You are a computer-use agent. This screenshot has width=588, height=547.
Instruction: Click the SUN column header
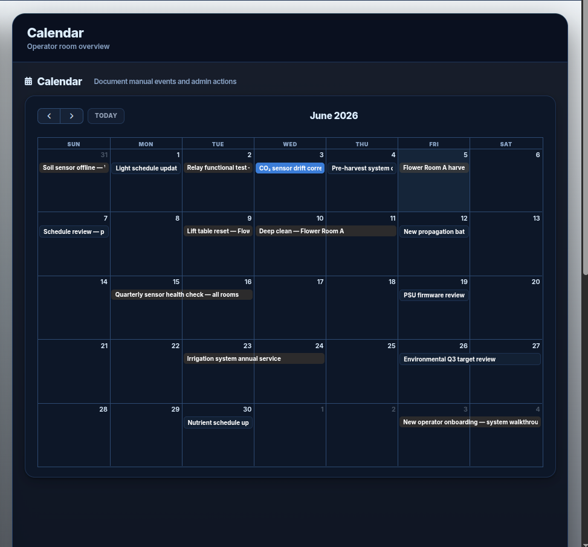pyautogui.click(x=74, y=144)
